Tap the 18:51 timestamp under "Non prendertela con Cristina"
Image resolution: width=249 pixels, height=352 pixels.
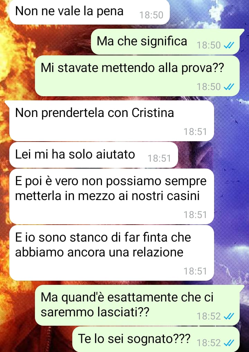[x=195, y=132]
